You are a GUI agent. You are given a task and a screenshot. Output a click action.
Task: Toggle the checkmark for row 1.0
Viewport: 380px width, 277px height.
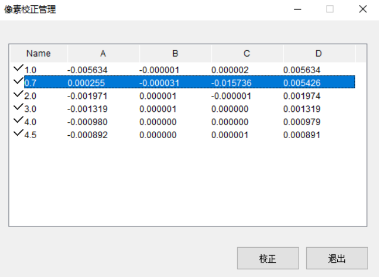pos(18,69)
